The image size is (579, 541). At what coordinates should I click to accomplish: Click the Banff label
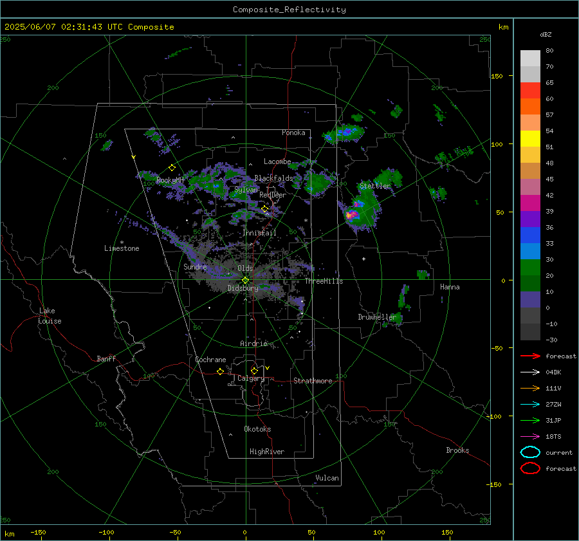point(106,358)
